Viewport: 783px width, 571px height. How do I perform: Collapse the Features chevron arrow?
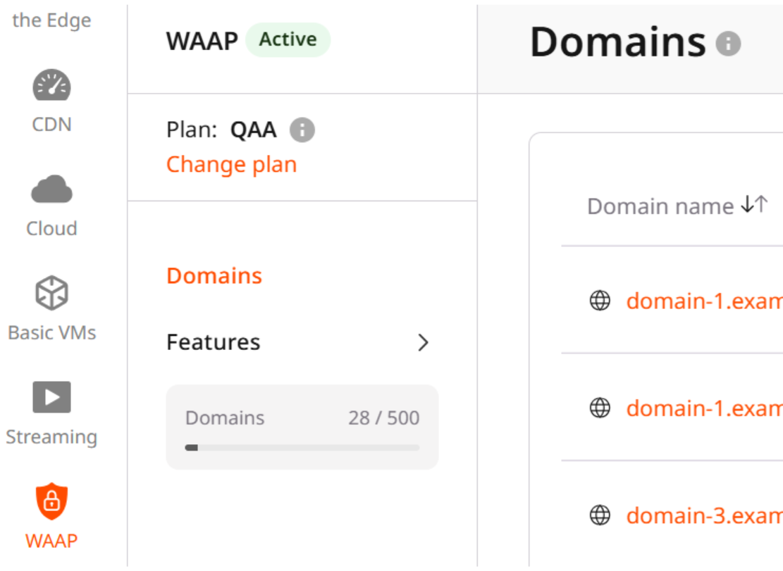click(x=423, y=343)
